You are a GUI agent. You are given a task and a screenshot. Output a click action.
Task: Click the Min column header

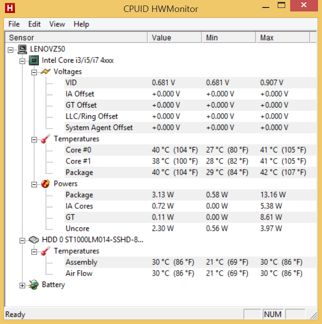point(229,37)
